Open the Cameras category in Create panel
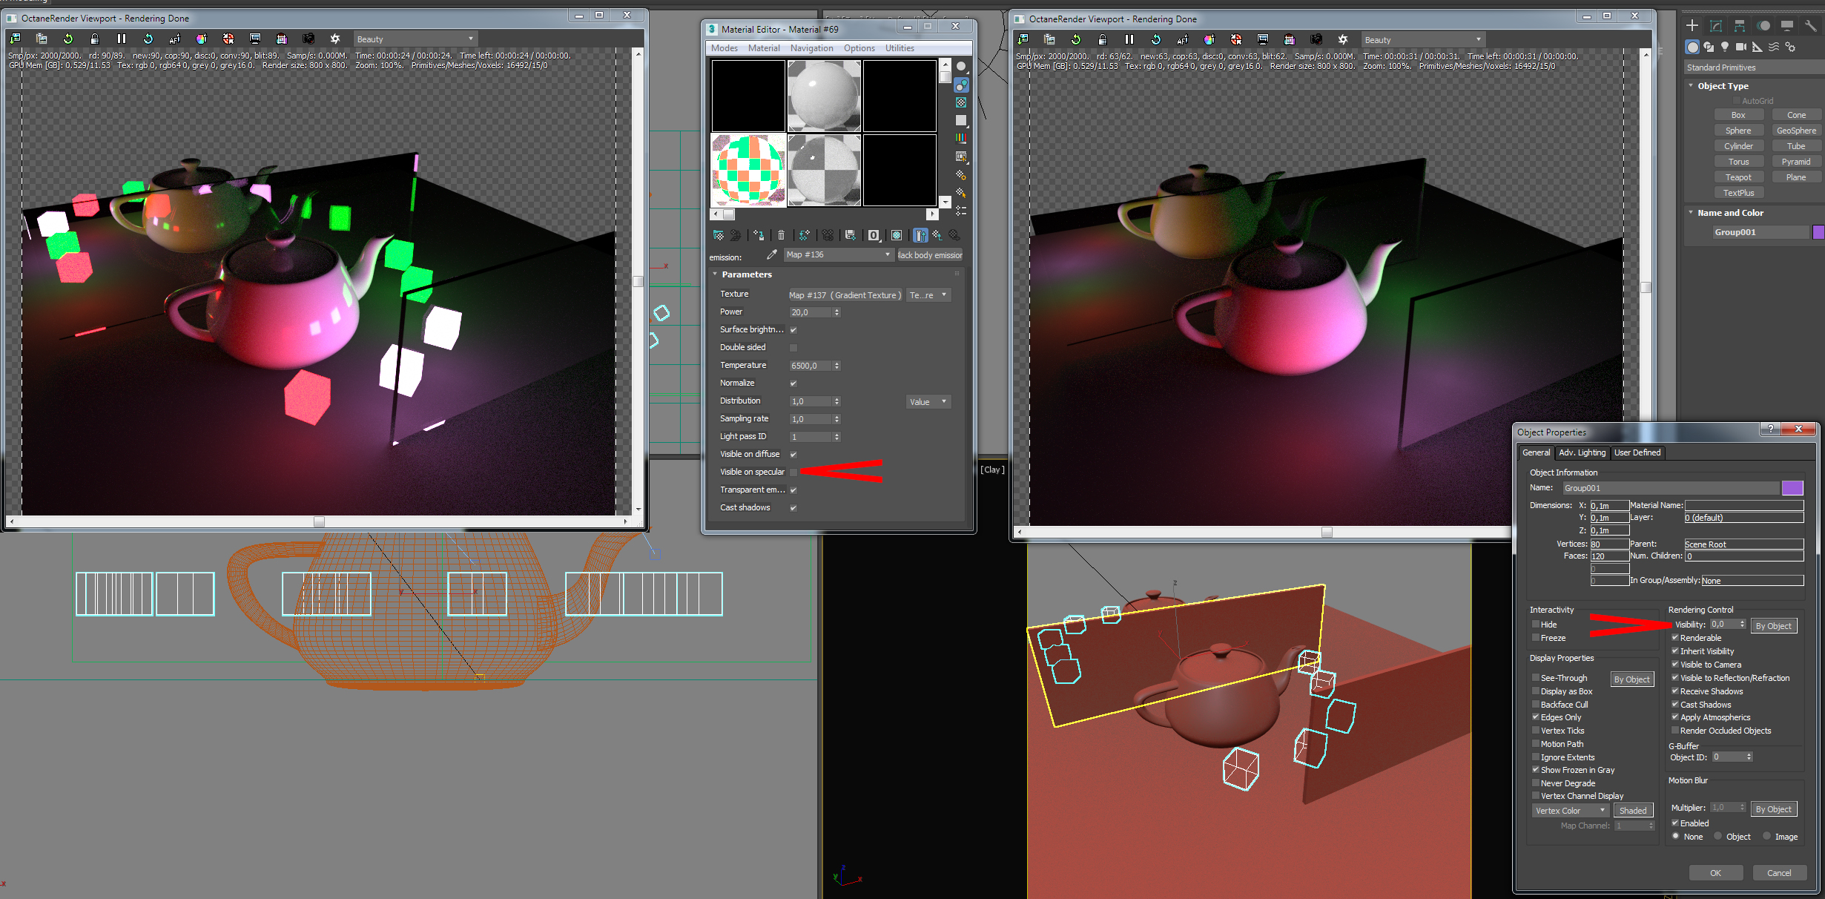 click(x=1741, y=47)
